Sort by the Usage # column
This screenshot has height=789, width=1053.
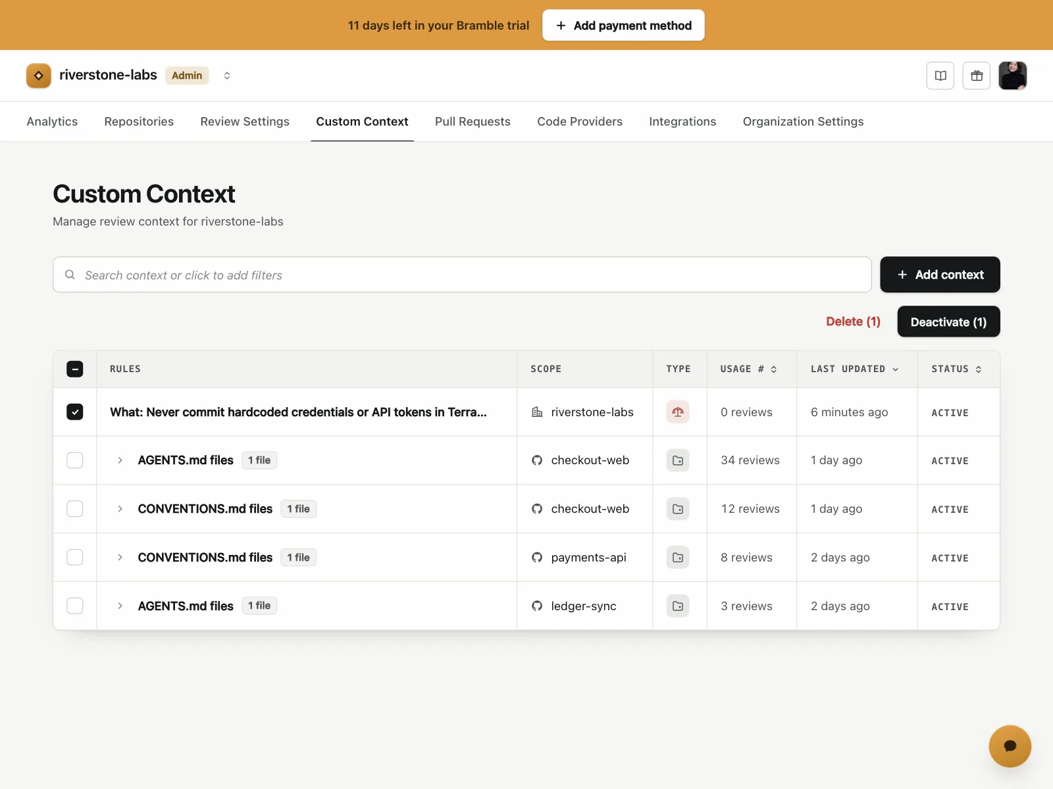coord(748,369)
